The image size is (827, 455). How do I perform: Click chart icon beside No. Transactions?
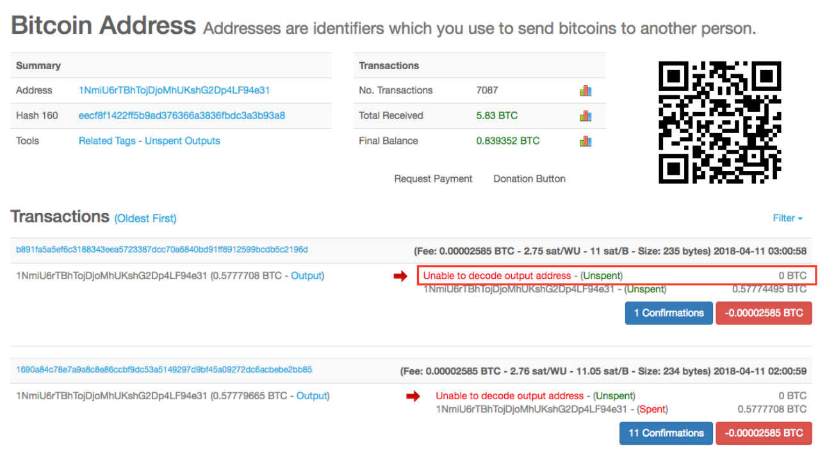coord(585,91)
